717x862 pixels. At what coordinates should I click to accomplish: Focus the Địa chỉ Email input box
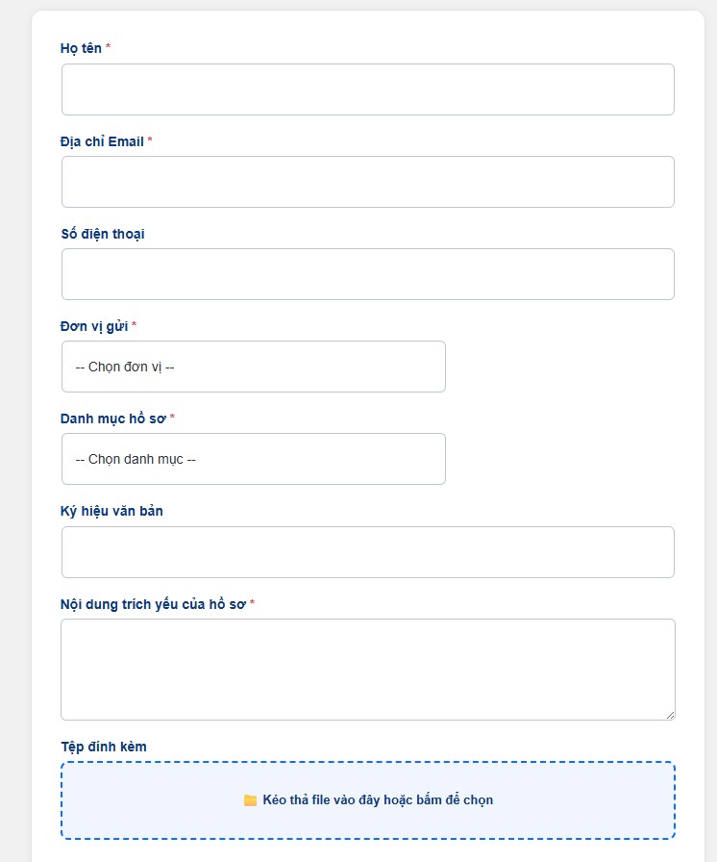[367, 182]
